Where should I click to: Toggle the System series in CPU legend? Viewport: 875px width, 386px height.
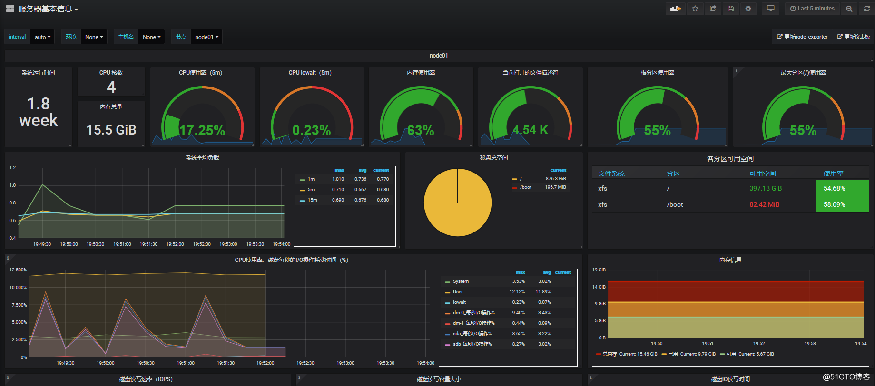pyautogui.click(x=461, y=281)
